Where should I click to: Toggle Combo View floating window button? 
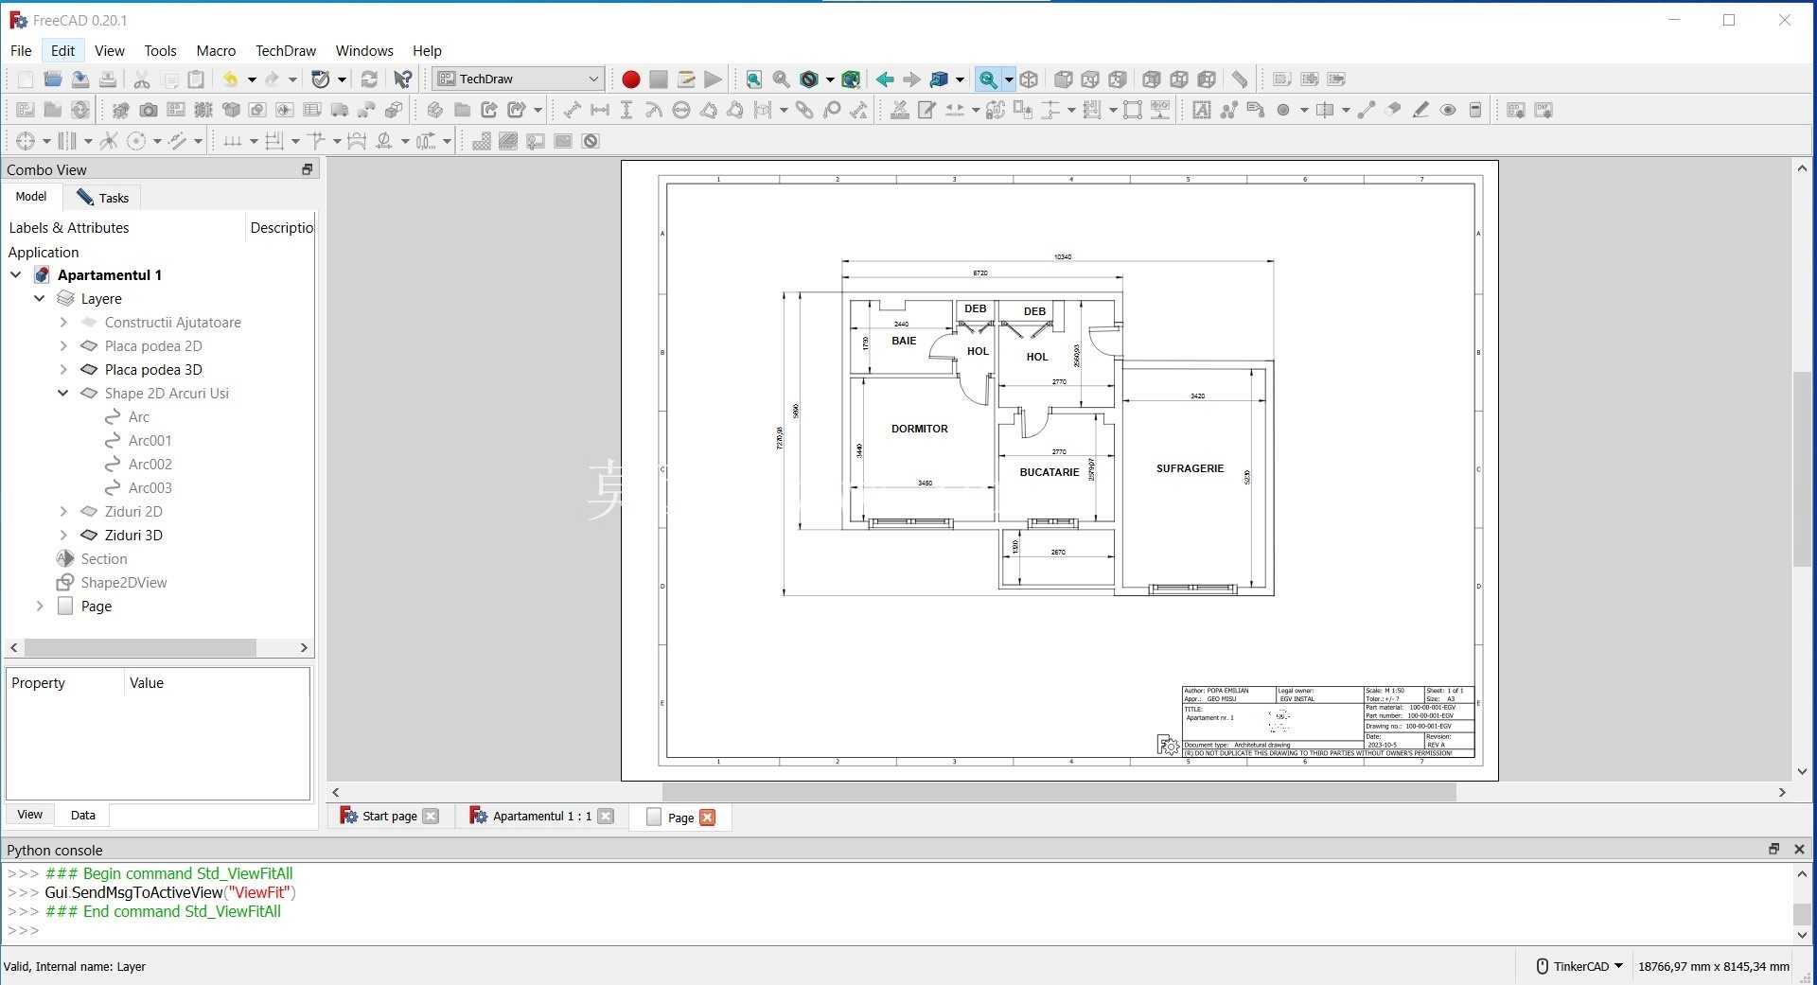[x=307, y=169]
